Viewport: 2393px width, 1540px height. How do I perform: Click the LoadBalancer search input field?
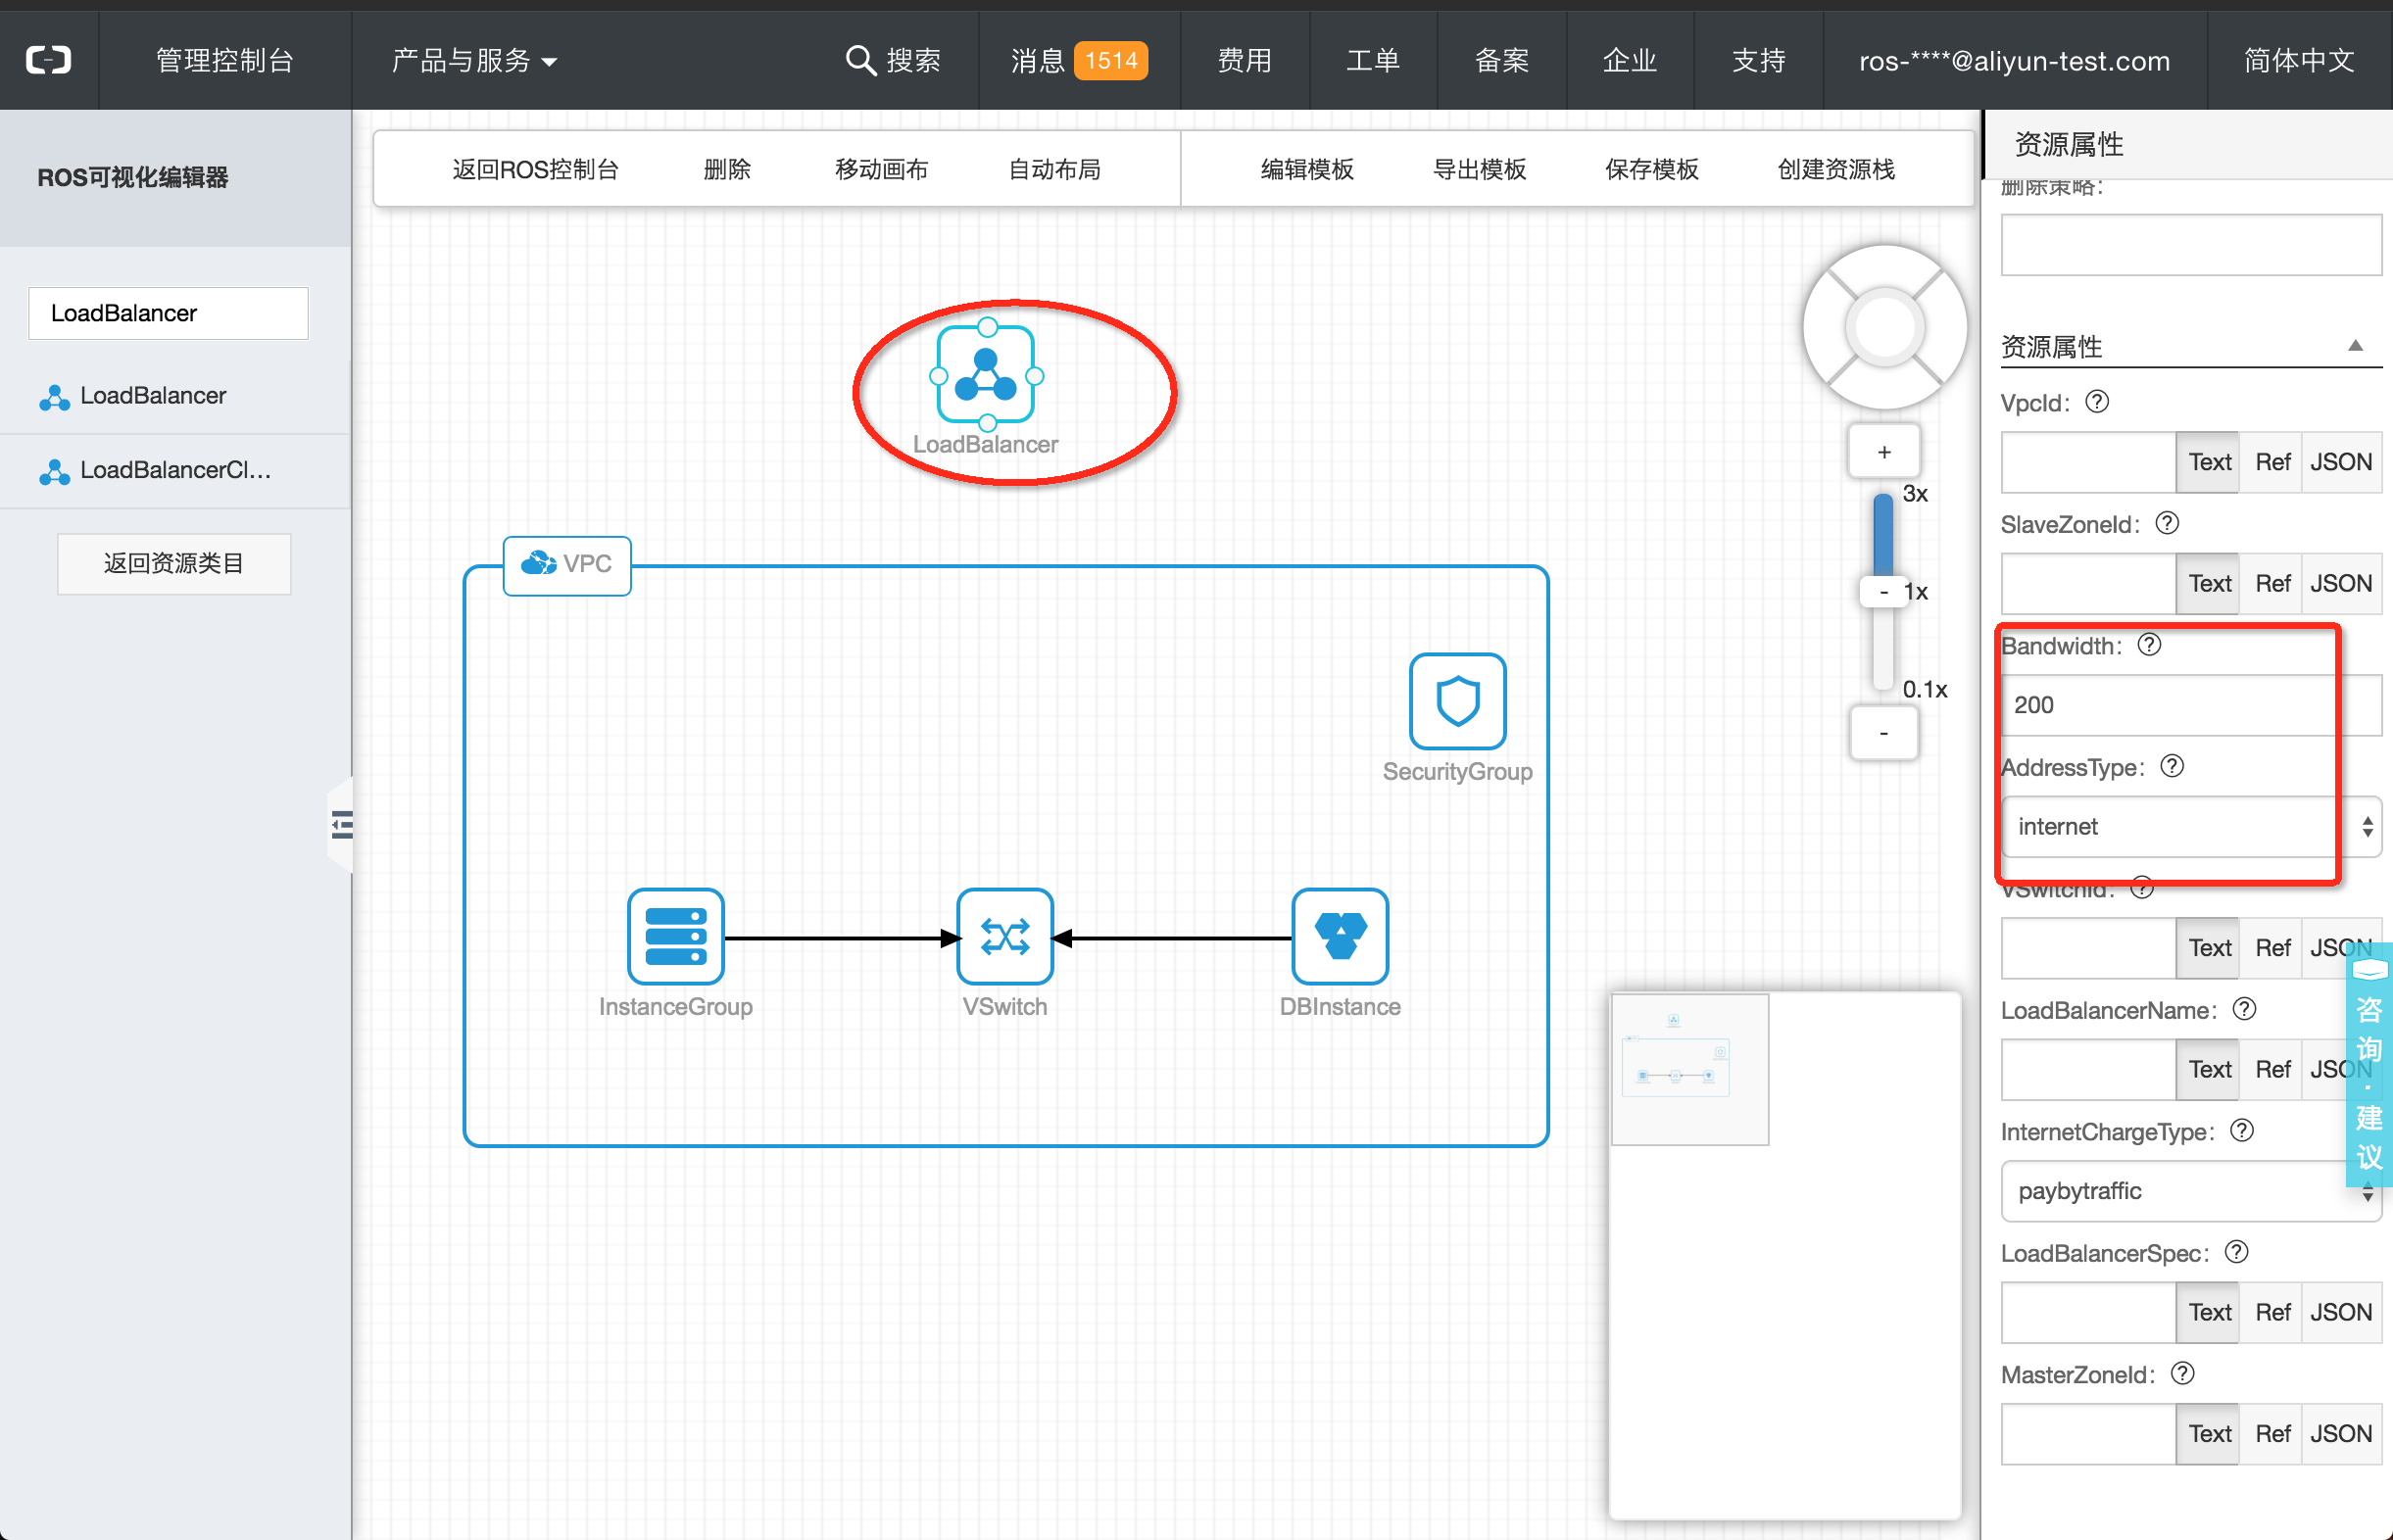point(168,313)
